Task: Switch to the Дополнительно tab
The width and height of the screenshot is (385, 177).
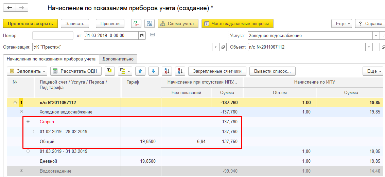Action: tap(118, 59)
